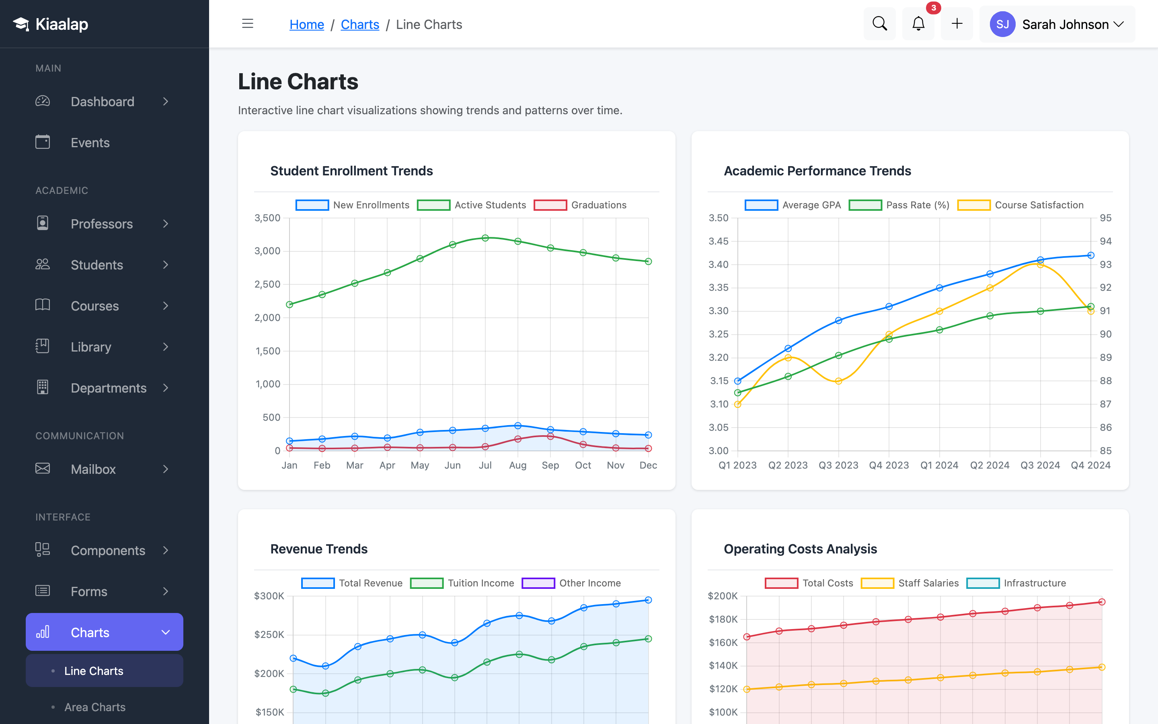
Task: Click the Library bookmark icon
Action: click(x=43, y=346)
